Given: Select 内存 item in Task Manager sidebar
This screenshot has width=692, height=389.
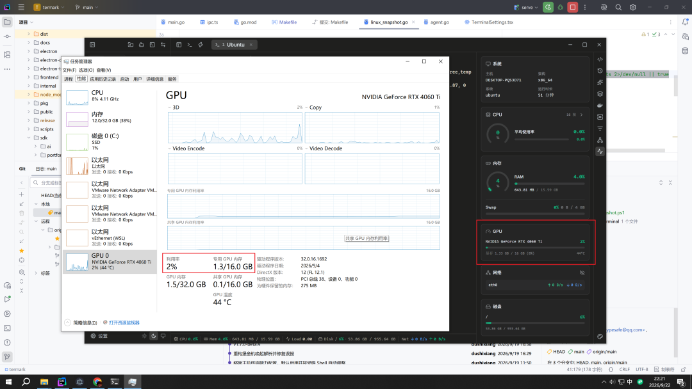Looking at the screenshot, I should (110, 119).
